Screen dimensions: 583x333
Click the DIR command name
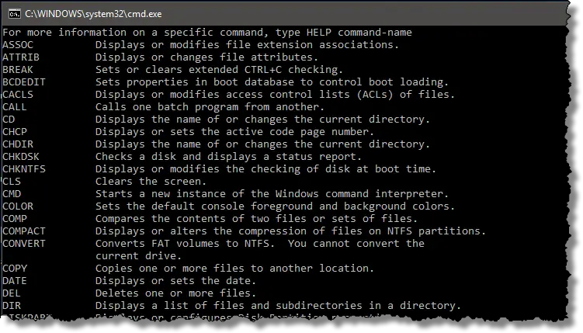[12, 306]
